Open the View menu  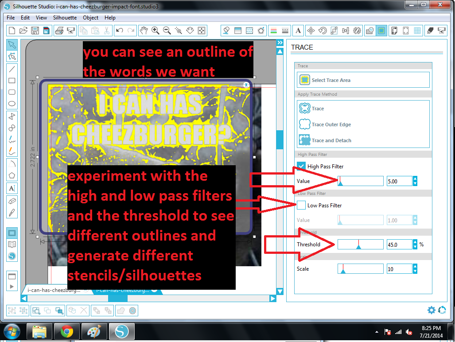[x=41, y=18]
